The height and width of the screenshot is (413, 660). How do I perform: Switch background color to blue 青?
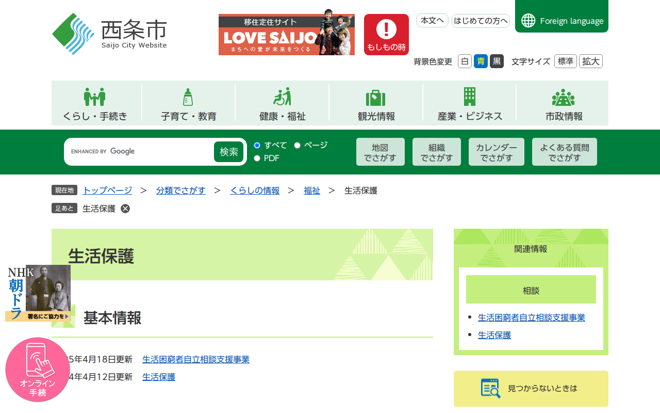click(481, 61)
